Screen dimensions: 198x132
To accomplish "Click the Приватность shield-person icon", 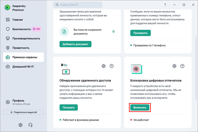I will click(8, 48).
